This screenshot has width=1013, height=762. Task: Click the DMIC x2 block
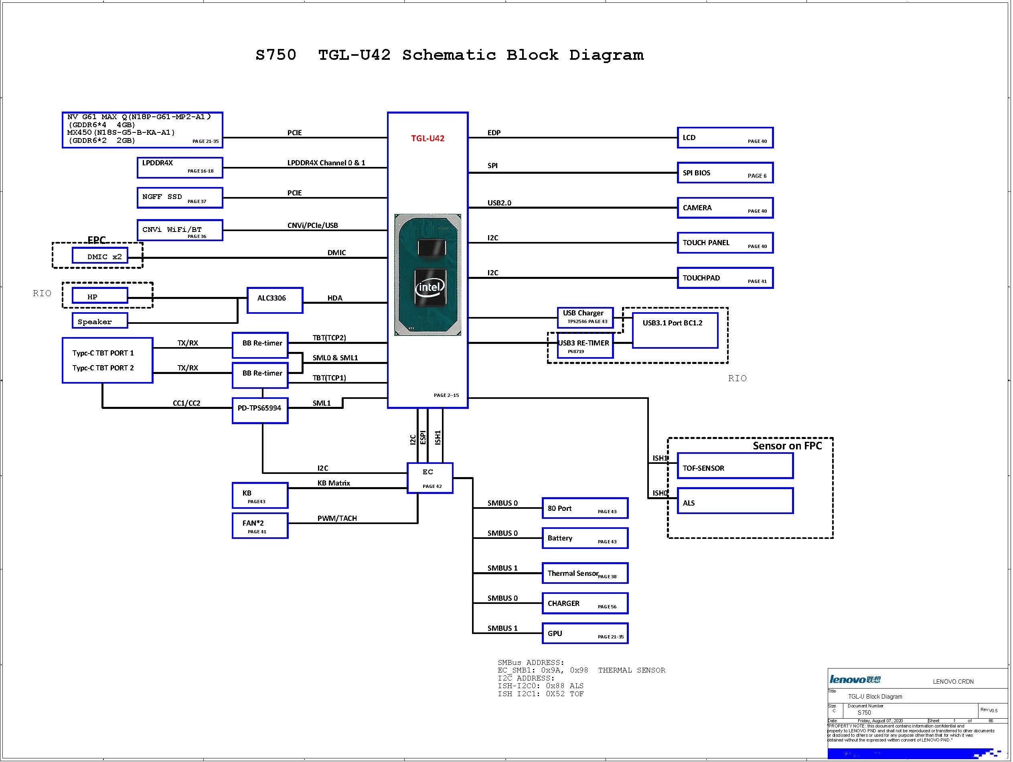tap(100, 256)
